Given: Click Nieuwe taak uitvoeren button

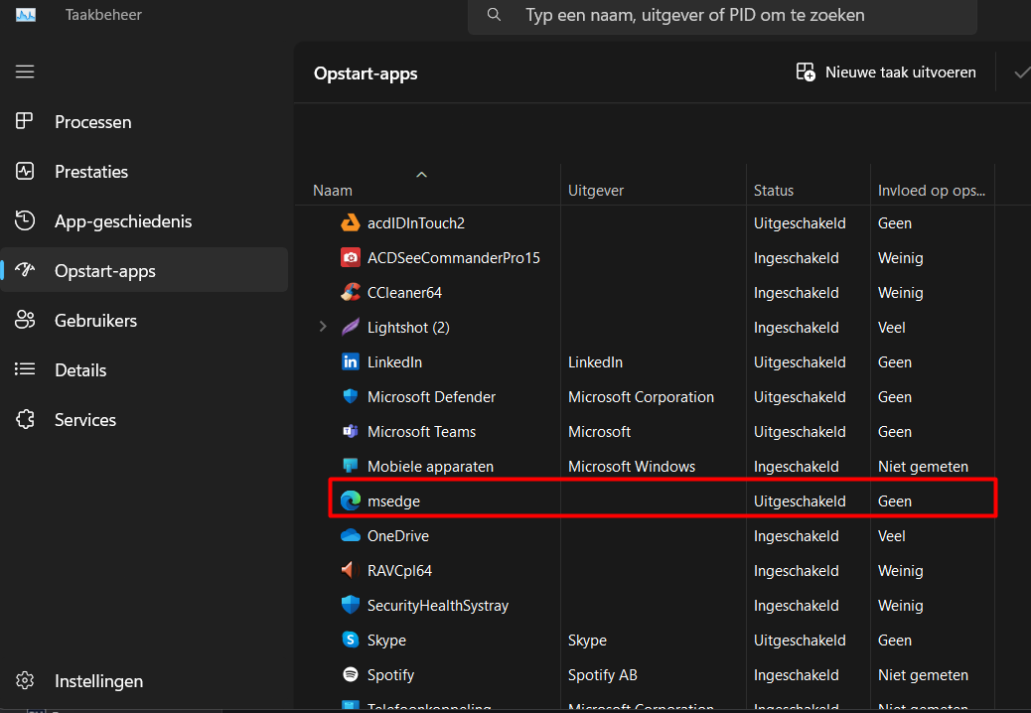Looking at the screenshot, I should click(x=886, y=72).
